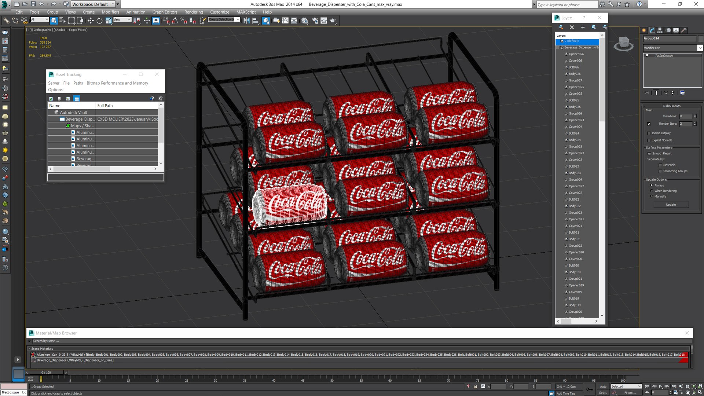Open Render Setup toolbar icon
This screenshot has width=704, height=396.
(315, 21)
